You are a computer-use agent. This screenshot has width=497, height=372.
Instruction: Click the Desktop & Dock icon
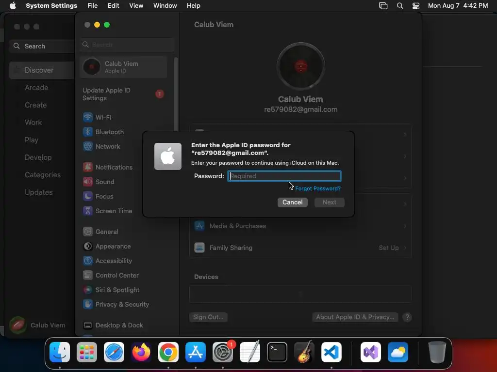(x=87, y=325)
